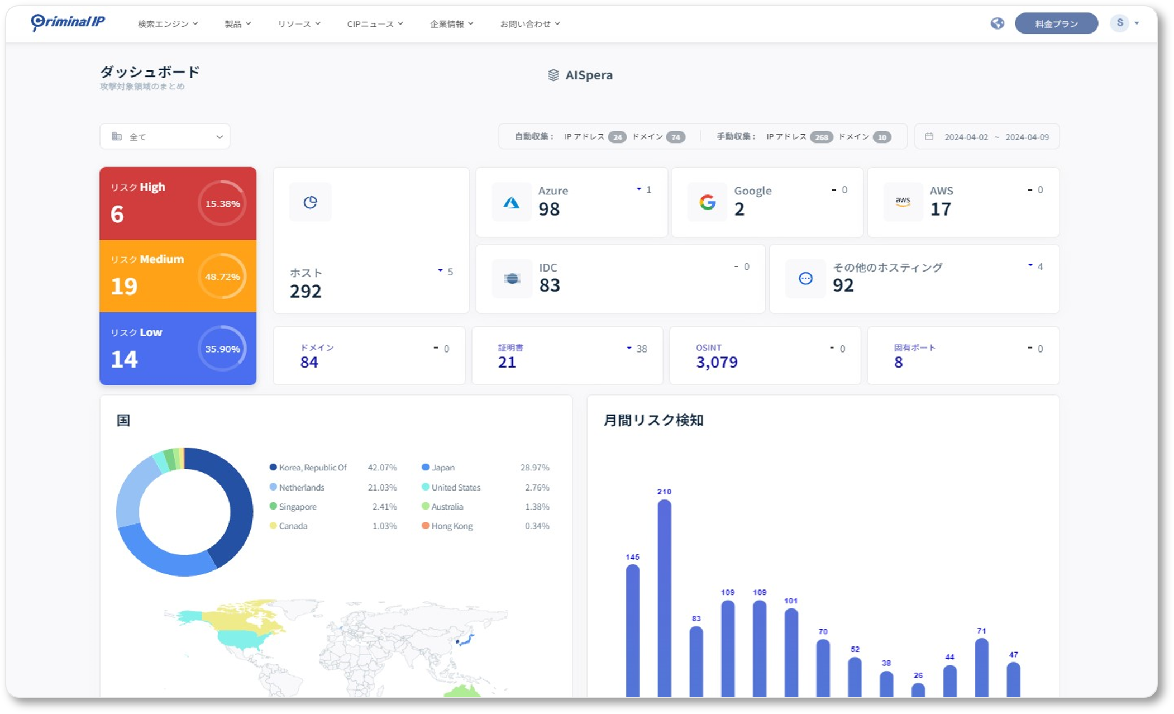
Task: Open the user avatar S icon
Action: 1119,23
